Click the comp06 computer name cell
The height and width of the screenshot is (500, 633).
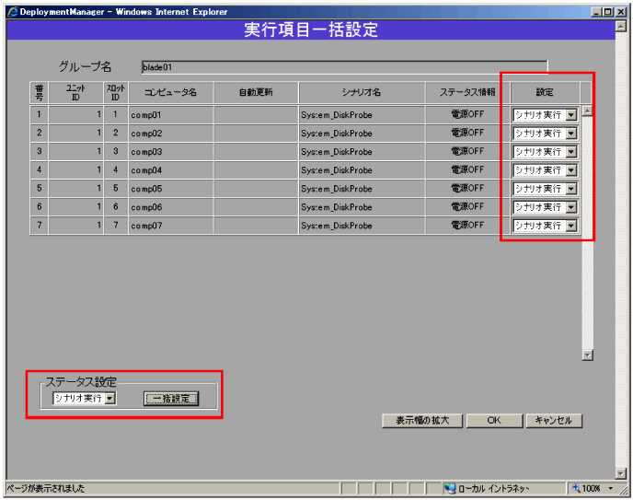(x=171, y=207)
